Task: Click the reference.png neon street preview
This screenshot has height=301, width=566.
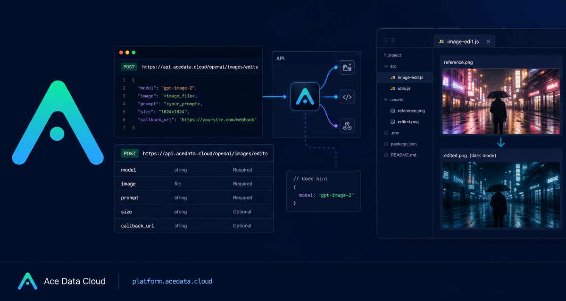Action: tap(501, 102)
